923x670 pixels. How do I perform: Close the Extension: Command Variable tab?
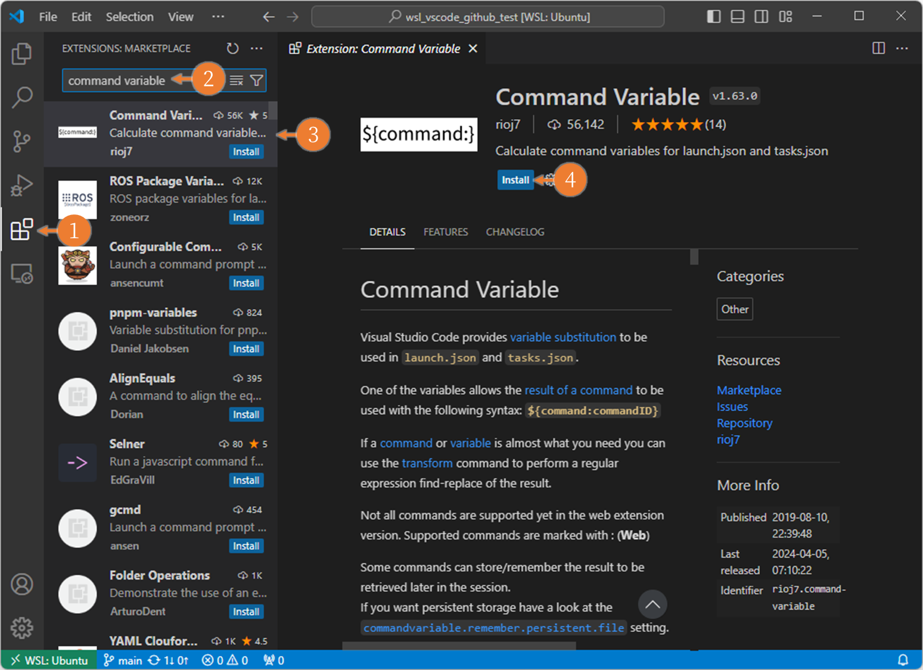point(473,48)
